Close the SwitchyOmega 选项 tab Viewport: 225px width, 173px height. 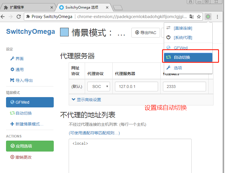click(107, 7)
